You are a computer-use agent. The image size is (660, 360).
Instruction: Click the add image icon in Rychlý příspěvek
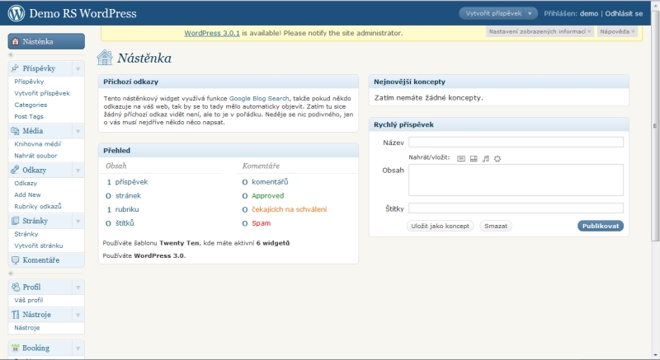pyautogui.click(x=461, y=158)
